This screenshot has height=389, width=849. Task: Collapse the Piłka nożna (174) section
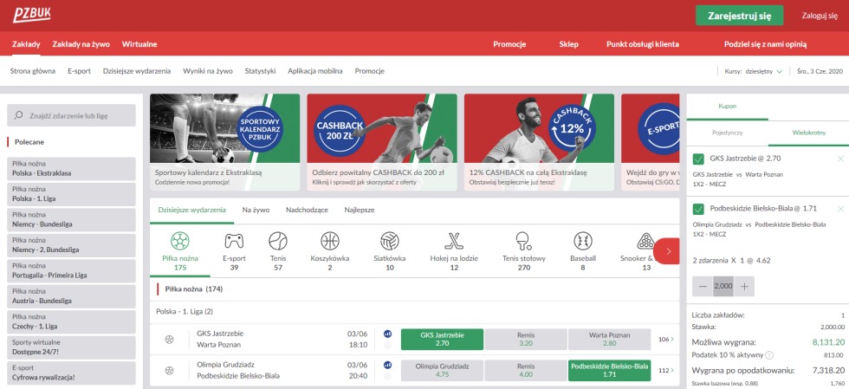pyautogui.click(x=414, y=289)
